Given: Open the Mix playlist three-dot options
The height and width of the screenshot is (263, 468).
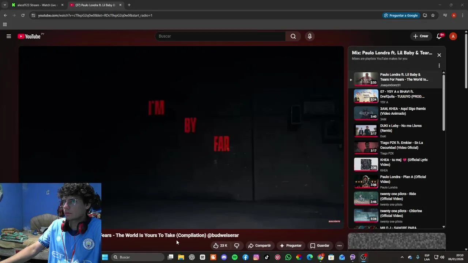Looking at the screenshot, I should tap(439, 66).
